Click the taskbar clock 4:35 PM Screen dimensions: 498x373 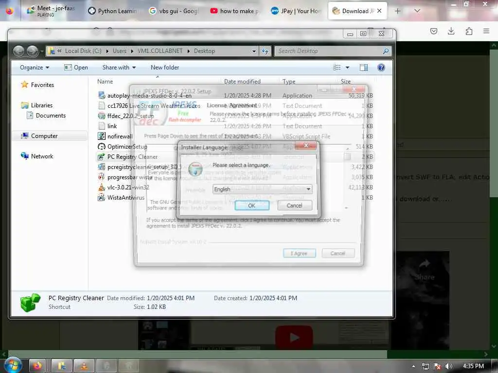click(474, 366)
